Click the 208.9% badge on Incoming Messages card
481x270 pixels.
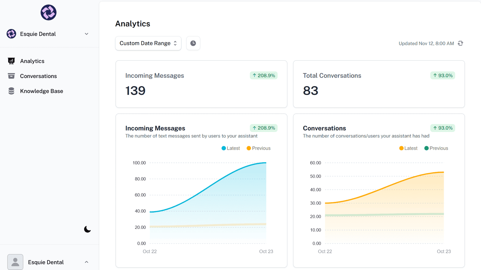pyautogui.click(x=264, y=75)
